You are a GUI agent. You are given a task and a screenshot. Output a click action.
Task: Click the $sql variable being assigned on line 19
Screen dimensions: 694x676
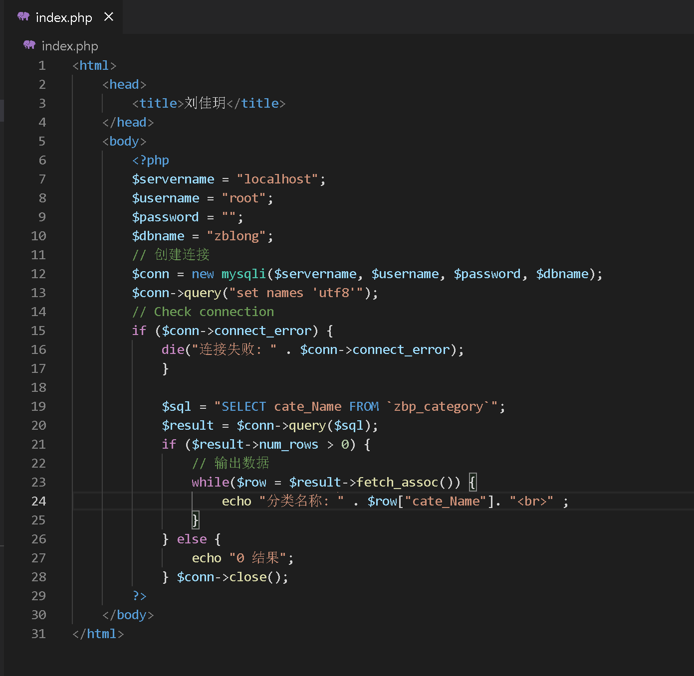click(177, 406)
